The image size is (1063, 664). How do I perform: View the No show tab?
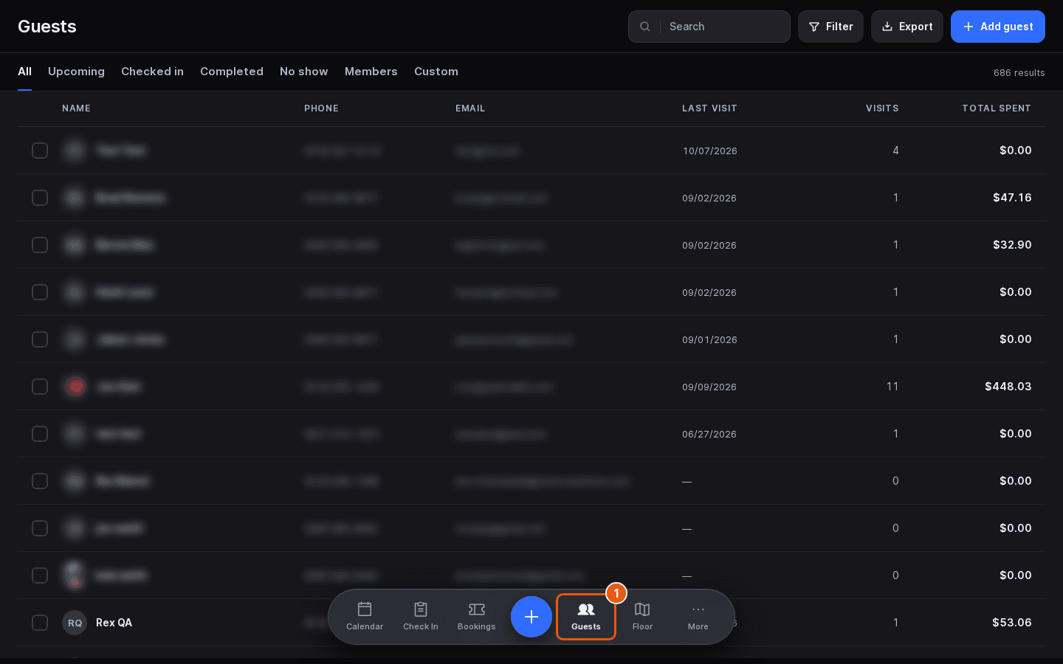point(304,72)
